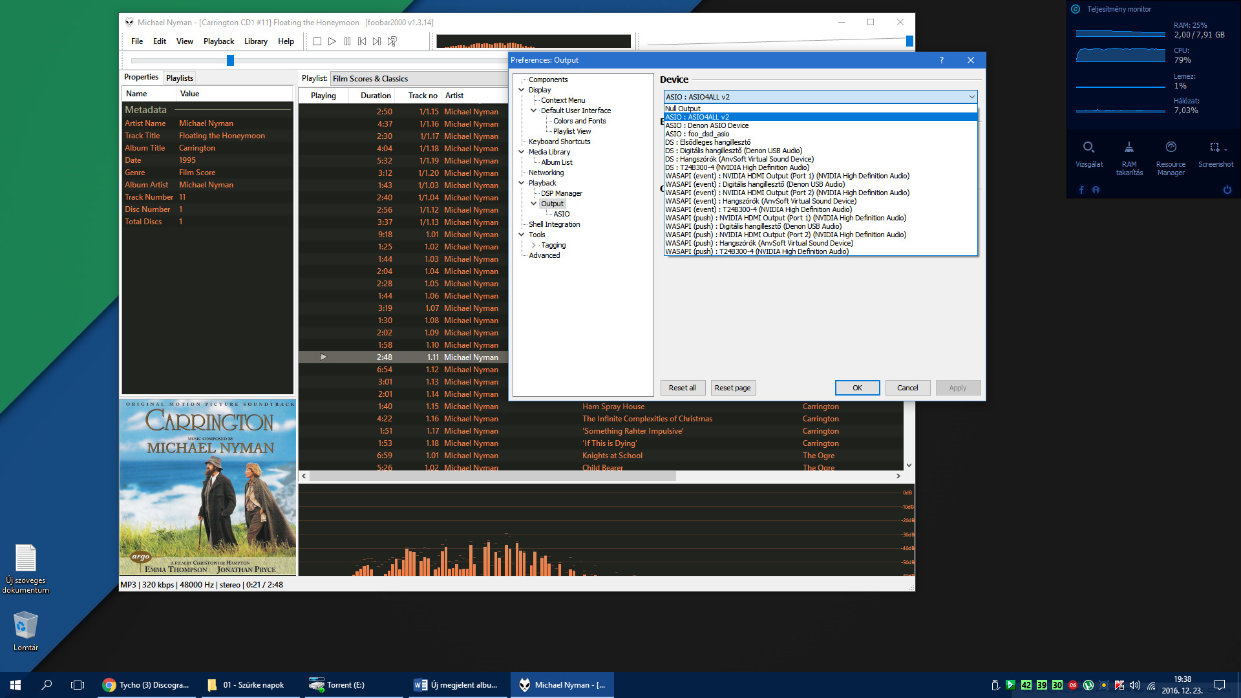Click the Task View taskbar icon

(78, 685)
